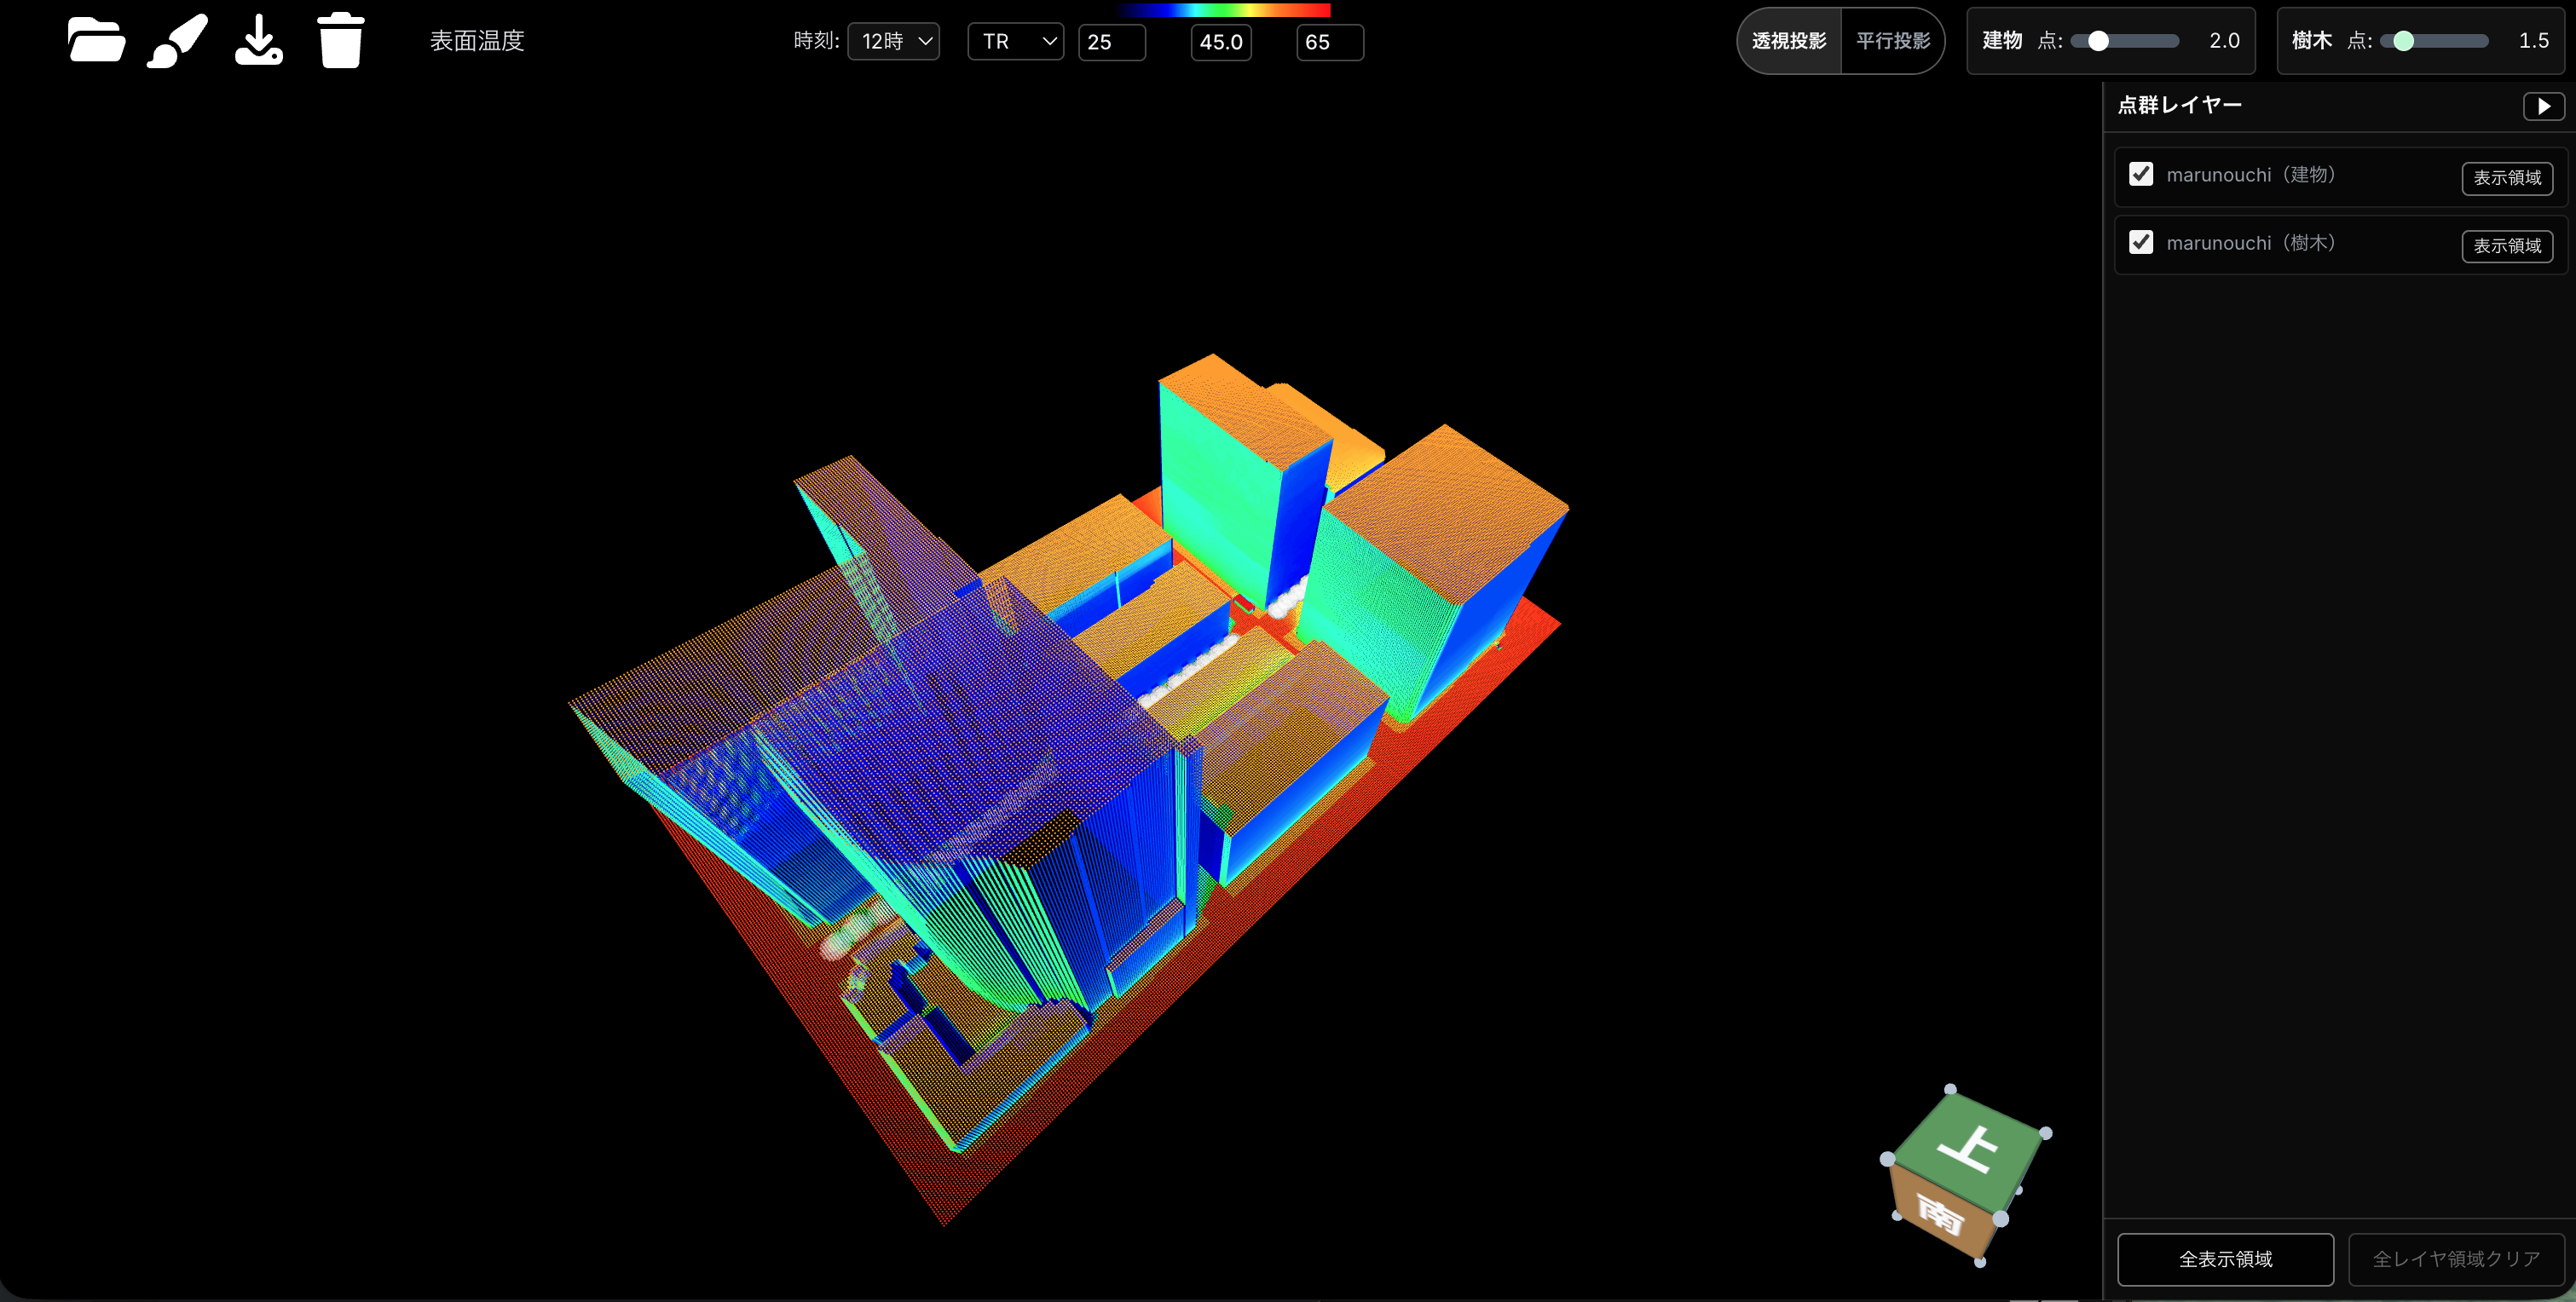Click the 点群レイヤー panel header text
This screenshot has width=2576, height=1302.
tap(2180, 105)
